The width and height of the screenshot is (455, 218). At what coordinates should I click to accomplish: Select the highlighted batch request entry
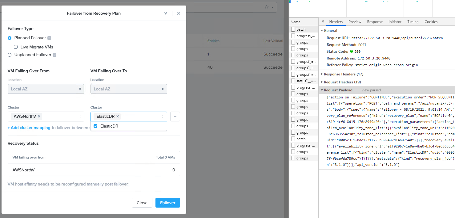[x=304, y=29]
